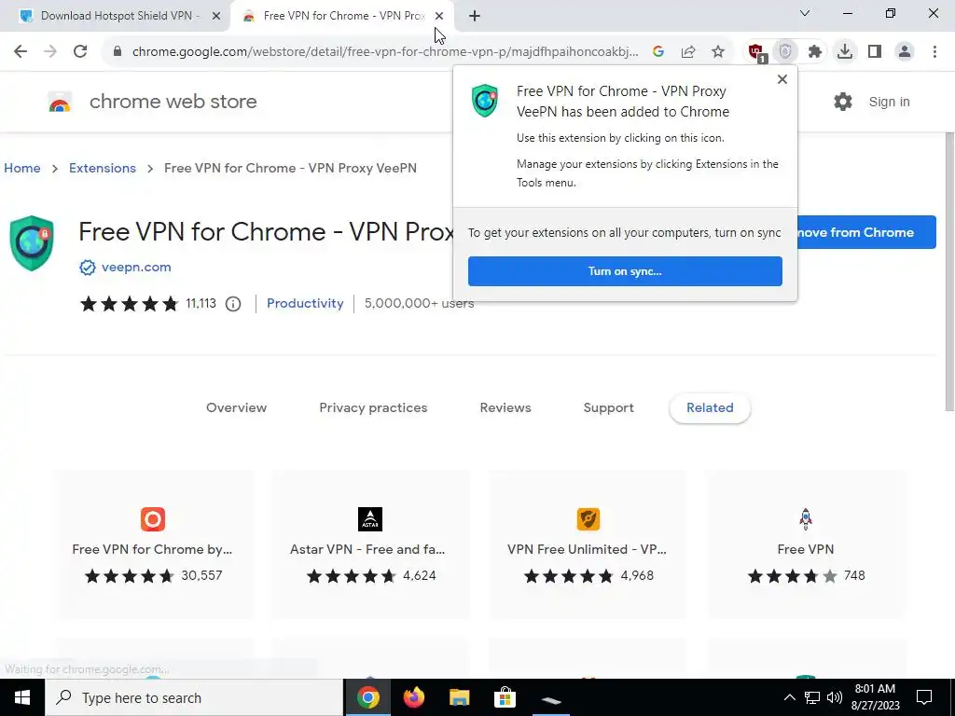Select the Reviews tab
This screenshot has height=716, width=955.
tap(505, 408)
